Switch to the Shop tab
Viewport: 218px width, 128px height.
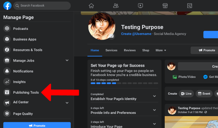pos(146,50)
